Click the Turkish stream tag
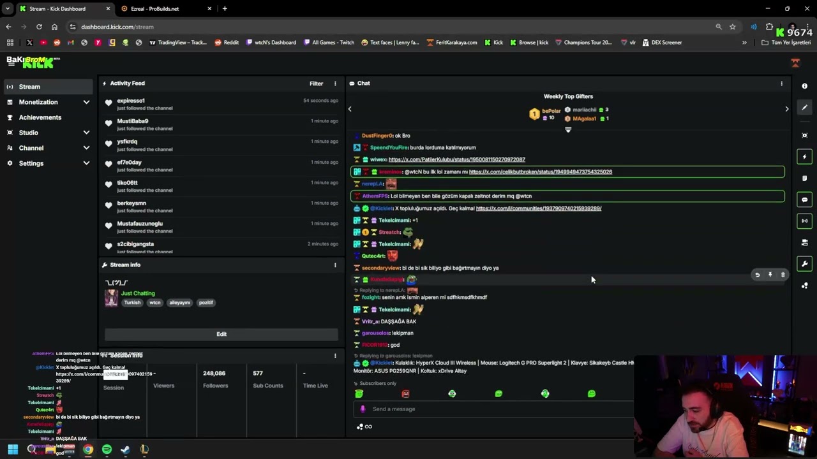The height and width of the screenshot is (459, 817). (x=132, y=303)
